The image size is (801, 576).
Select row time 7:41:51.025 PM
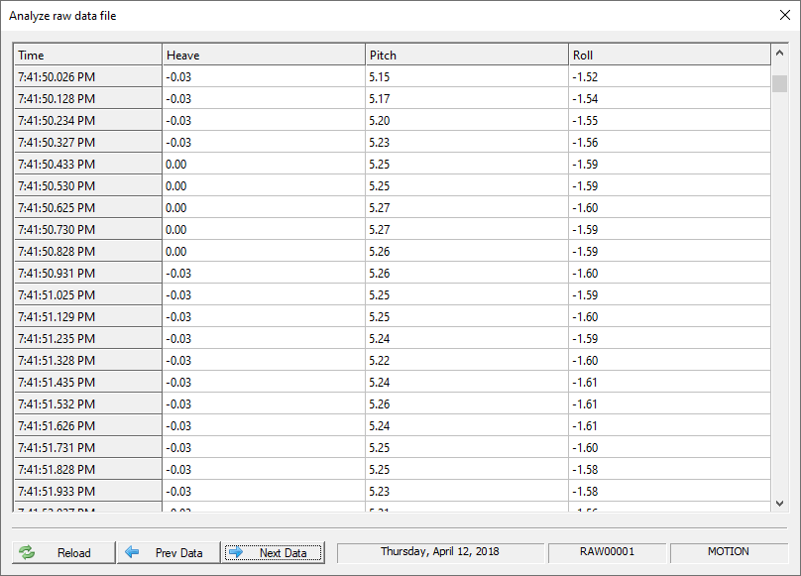(88, 294)
